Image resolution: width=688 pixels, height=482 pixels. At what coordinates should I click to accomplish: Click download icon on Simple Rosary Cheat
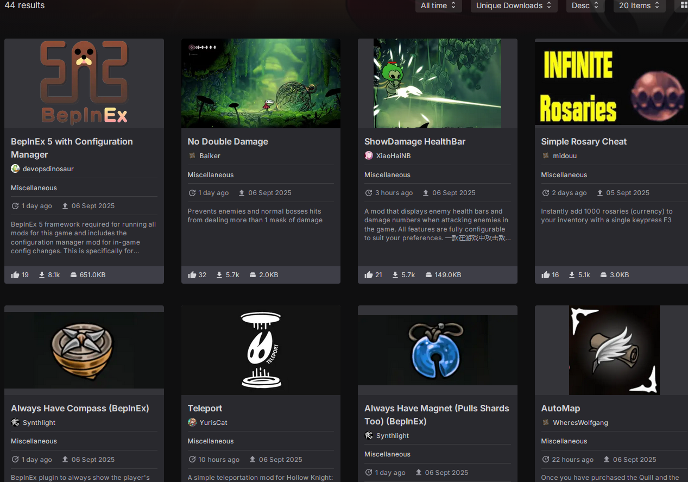pos(572,275)
